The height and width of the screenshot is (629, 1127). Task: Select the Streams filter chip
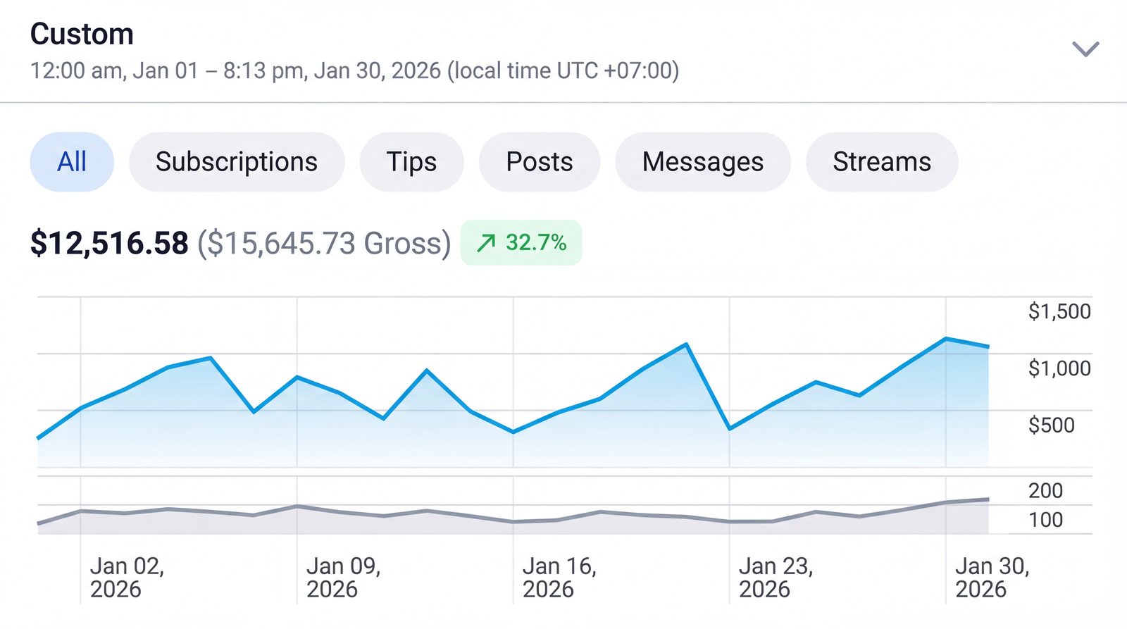pos(882,162)
